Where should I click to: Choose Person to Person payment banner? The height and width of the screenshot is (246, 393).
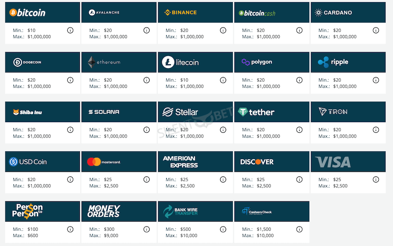click(x=42, y=211)
